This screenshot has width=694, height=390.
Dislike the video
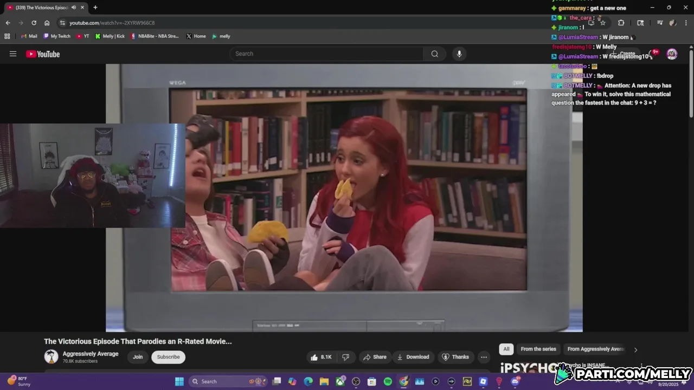(x=345, y=357)
